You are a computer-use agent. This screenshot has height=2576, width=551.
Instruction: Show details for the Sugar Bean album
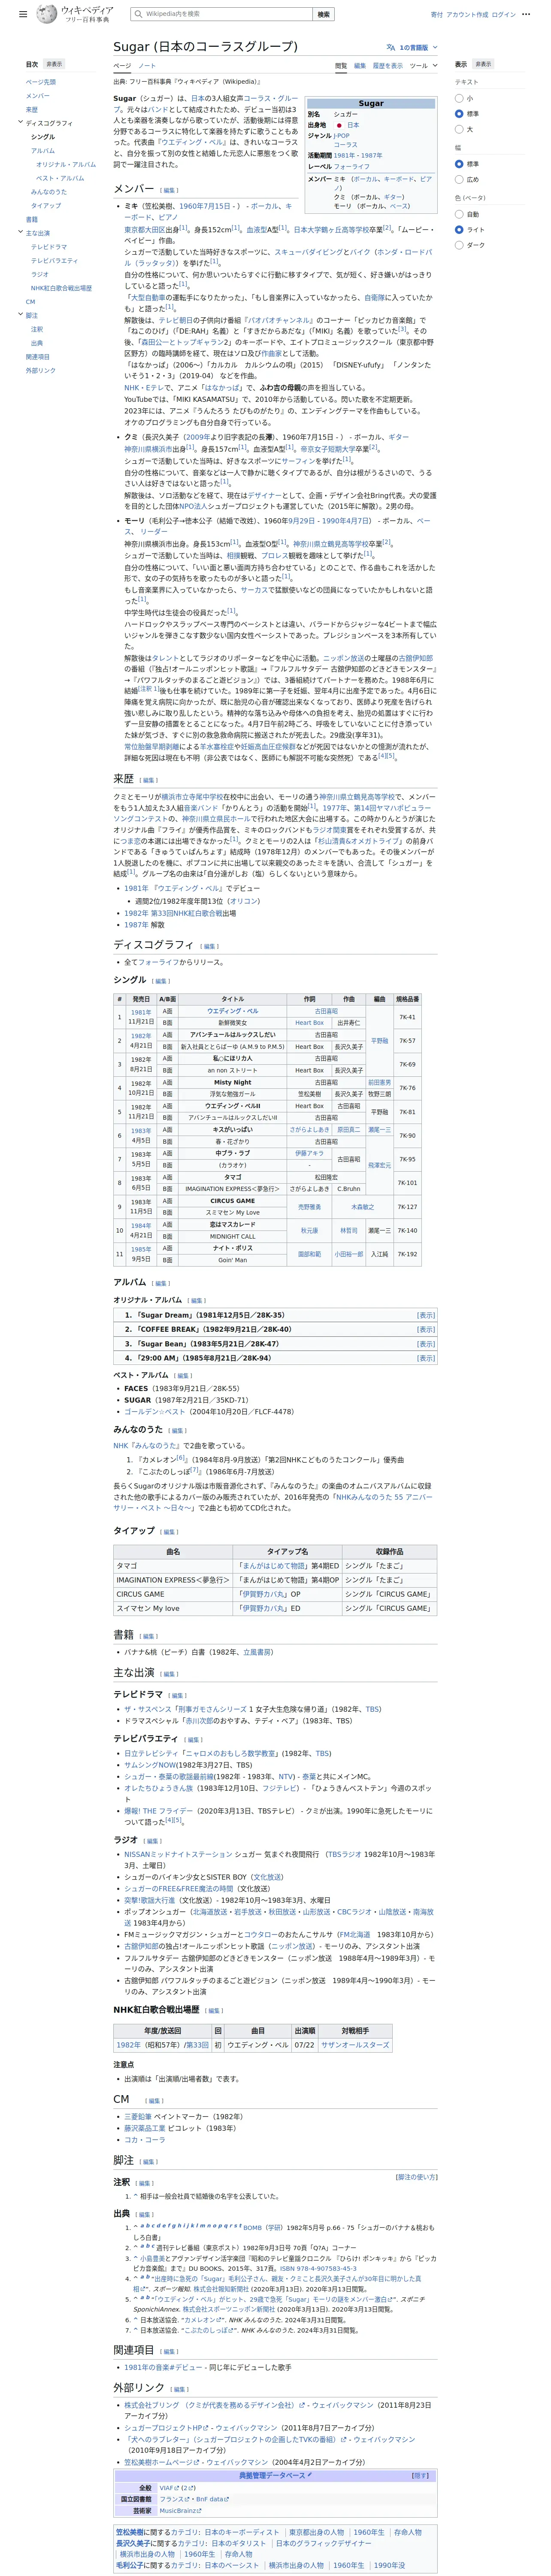click(x=426, y=1344)
